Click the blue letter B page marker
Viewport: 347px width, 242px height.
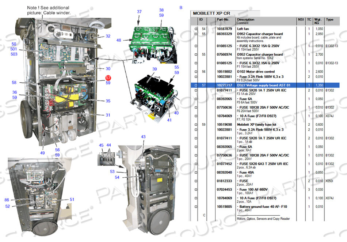pyautogui.click(x=181, y=8)
